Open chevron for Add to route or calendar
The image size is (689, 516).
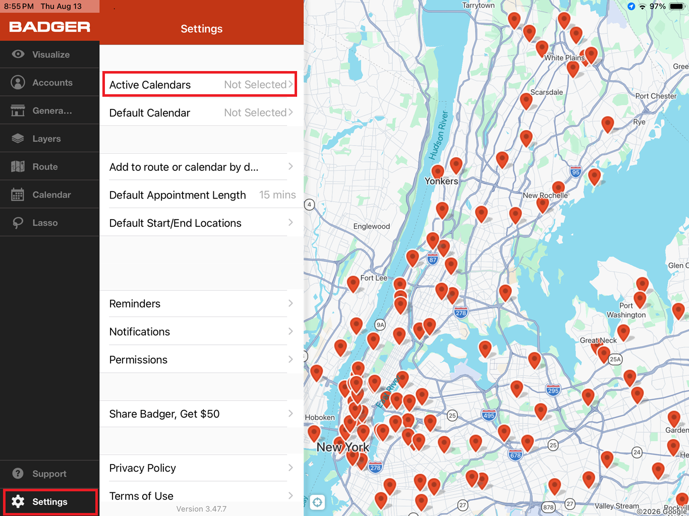point(291,166)
